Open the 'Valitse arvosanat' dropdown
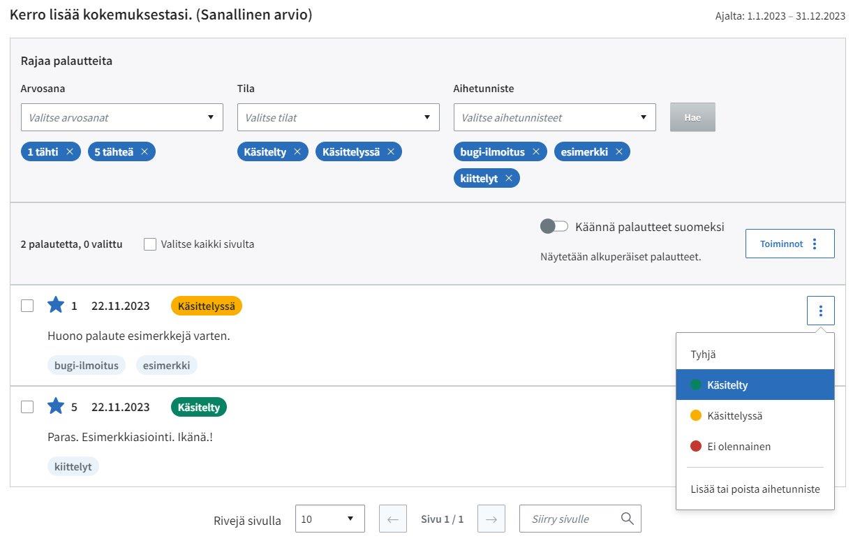Viewport: 853px width, 543px height. [122, 117]
